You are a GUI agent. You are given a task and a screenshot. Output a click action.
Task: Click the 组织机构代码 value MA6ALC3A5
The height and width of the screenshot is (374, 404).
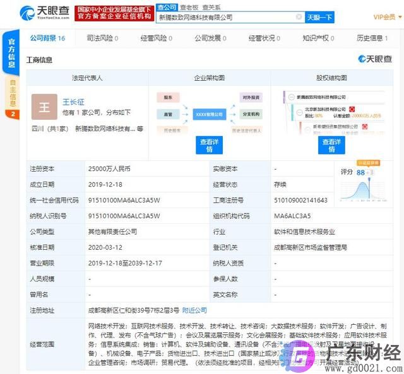click(x=292, y=216)
